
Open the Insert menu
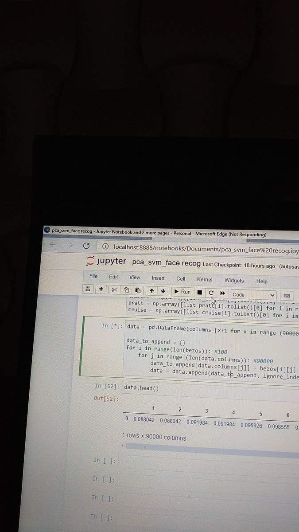tap(158, 278)
